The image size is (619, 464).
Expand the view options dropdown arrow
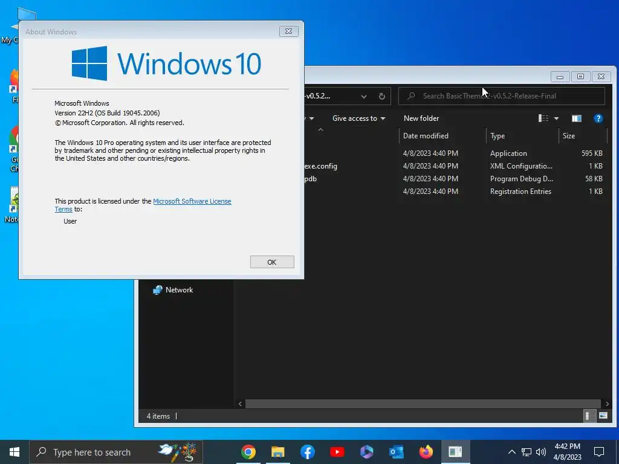556,118
